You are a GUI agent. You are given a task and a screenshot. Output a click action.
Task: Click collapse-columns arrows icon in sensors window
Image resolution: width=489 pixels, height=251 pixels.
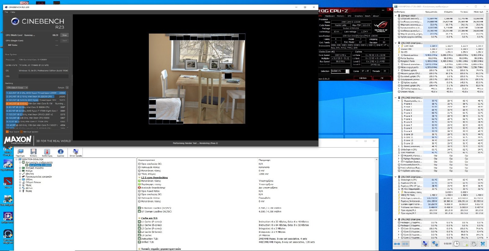pos(406,244)
